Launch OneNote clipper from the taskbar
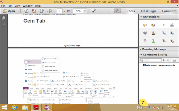This screenshot has height=111, width=179. [x=47, y=107]
